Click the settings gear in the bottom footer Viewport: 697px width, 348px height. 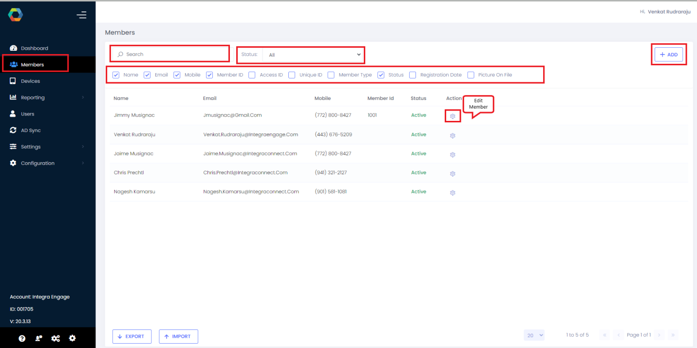point(72,338)
